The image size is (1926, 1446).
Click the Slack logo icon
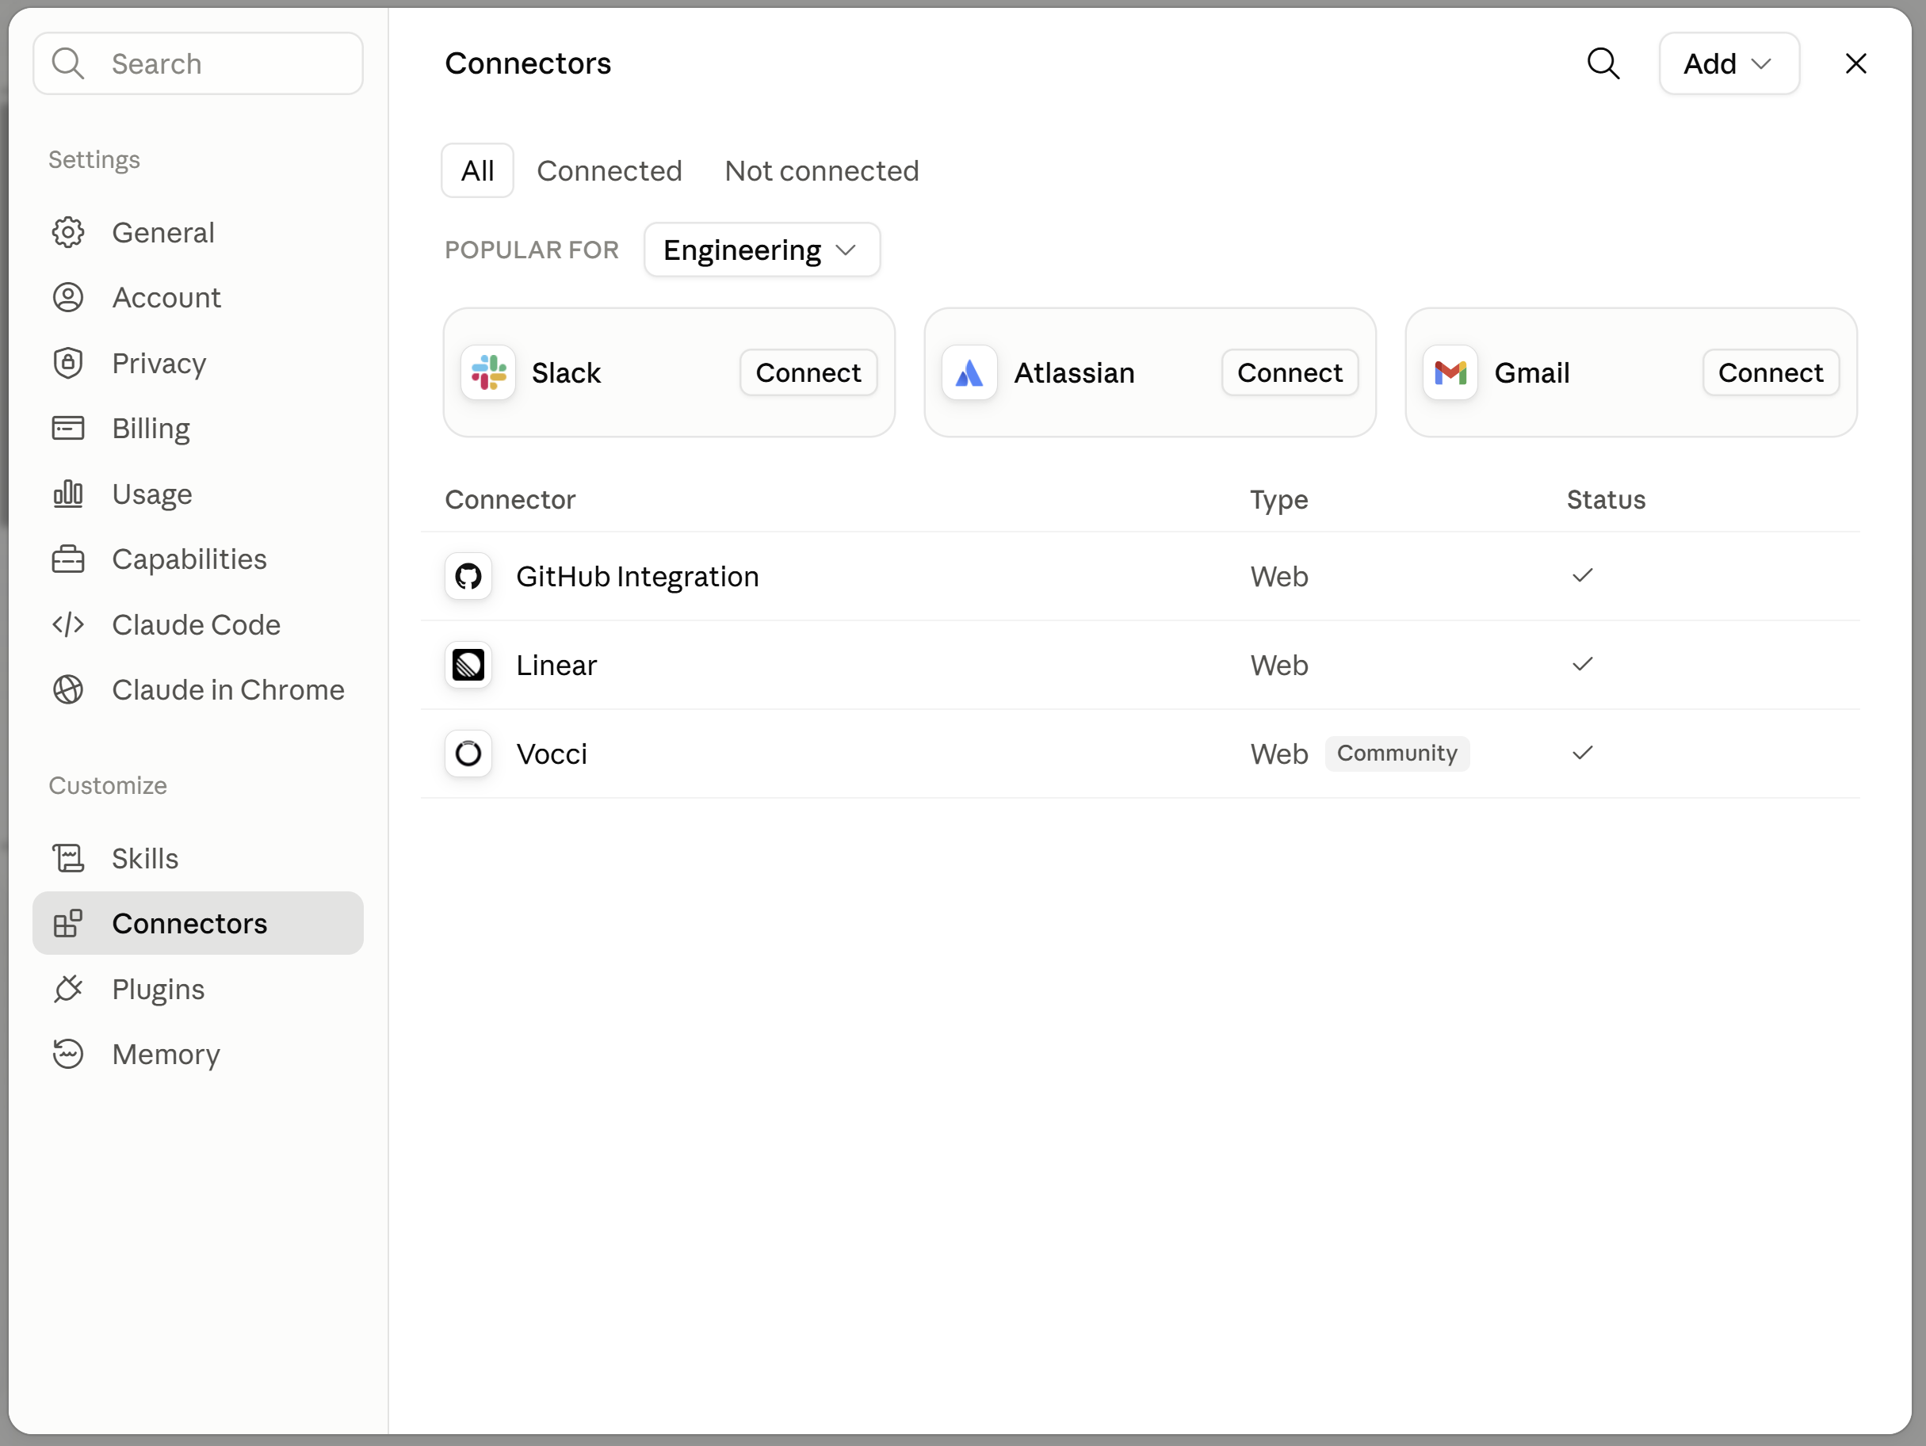(488, 372)
